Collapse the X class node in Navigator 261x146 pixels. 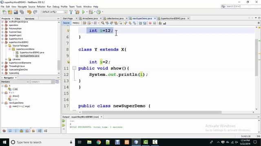point(2,86)
